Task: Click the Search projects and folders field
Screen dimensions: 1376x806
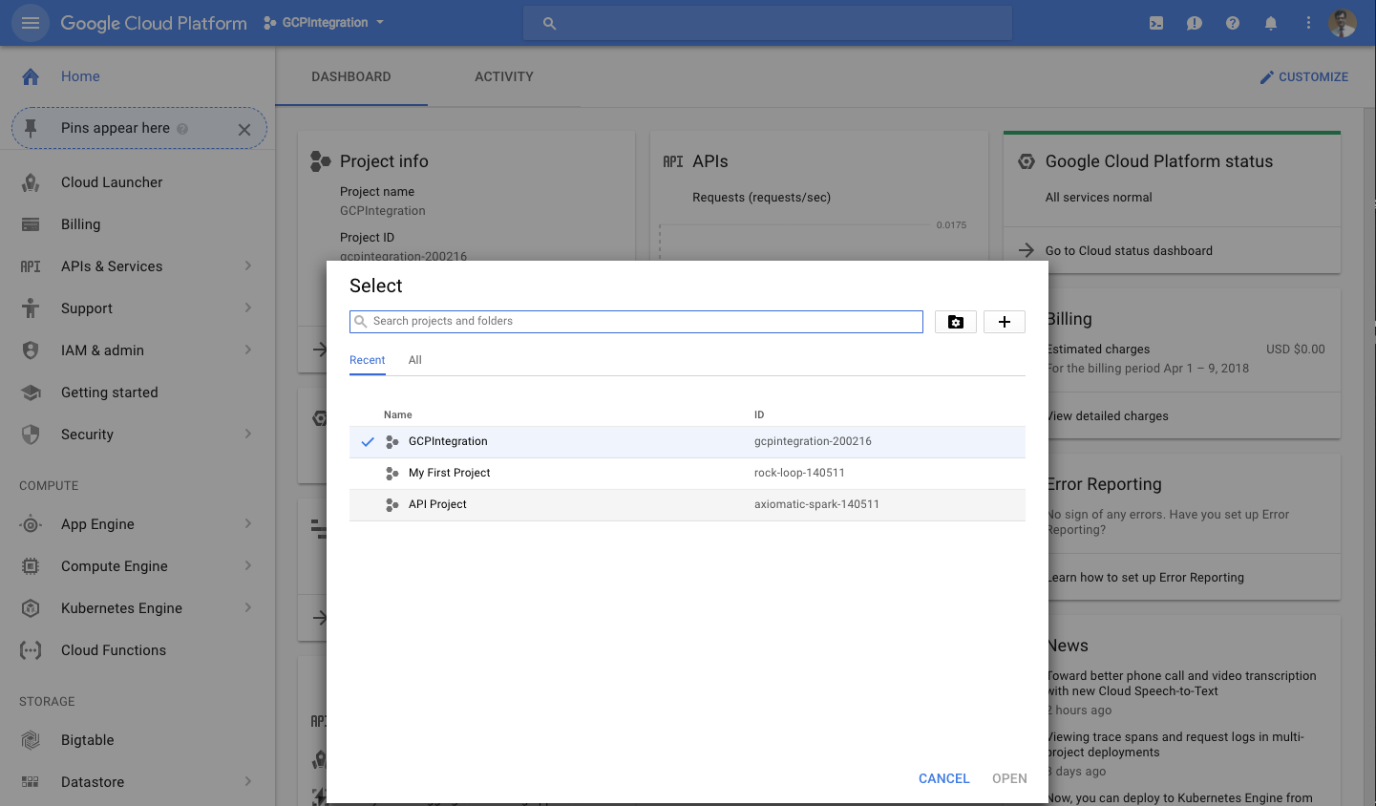Action: pos(636,322)
